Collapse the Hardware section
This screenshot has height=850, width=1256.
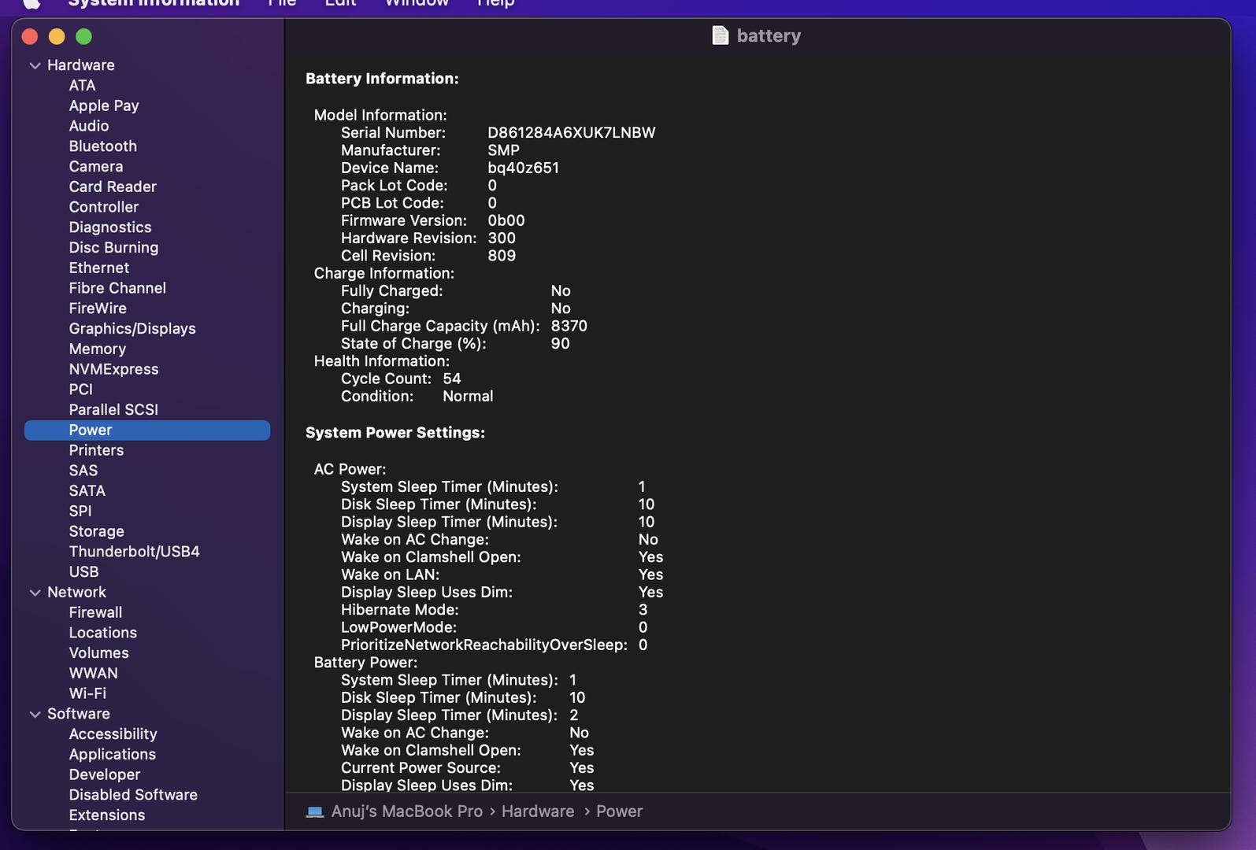point(35,65)
